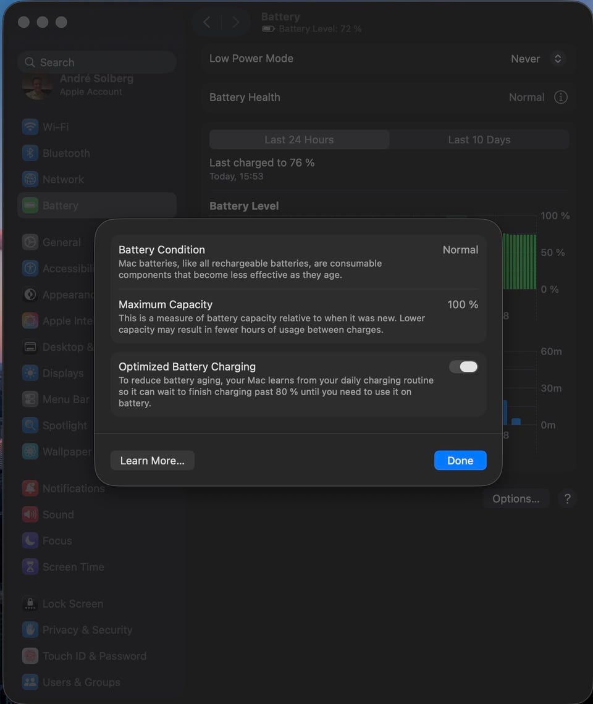The width and height of the screenshot is (593, 704).
Task: Open the Options... button
Action: [516, 499]
